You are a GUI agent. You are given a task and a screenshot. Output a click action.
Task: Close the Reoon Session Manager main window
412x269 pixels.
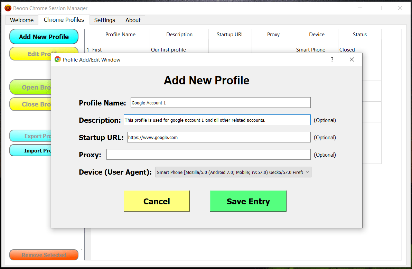(400, 8)
